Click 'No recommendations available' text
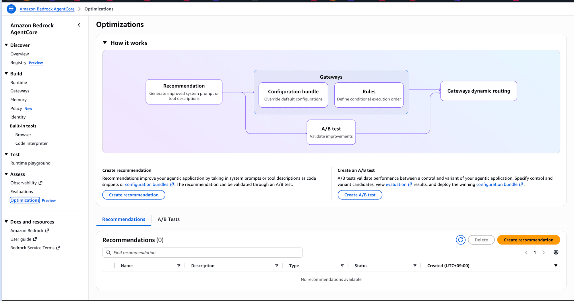The image size is (574, 301). 331,279
